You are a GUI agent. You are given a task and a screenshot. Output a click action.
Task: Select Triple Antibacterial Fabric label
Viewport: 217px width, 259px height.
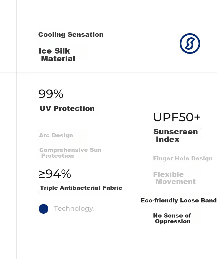(x=81, y=188)
